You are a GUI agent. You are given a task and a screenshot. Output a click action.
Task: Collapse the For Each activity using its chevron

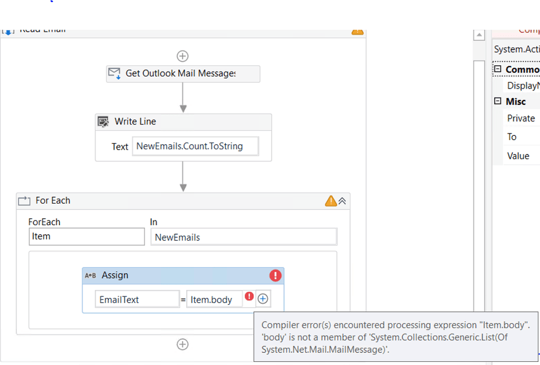click(343, 200)
